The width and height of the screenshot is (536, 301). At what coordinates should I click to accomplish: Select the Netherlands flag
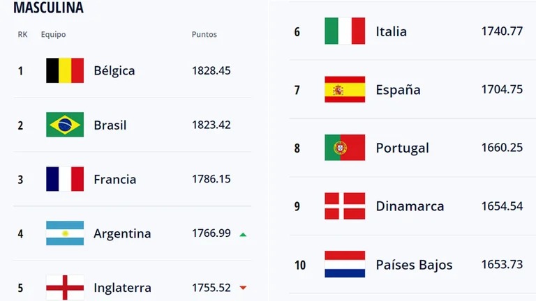[x=345, y=264]
